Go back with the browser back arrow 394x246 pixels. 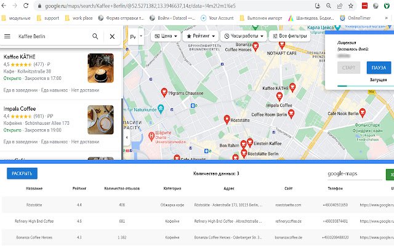point(4,6)
